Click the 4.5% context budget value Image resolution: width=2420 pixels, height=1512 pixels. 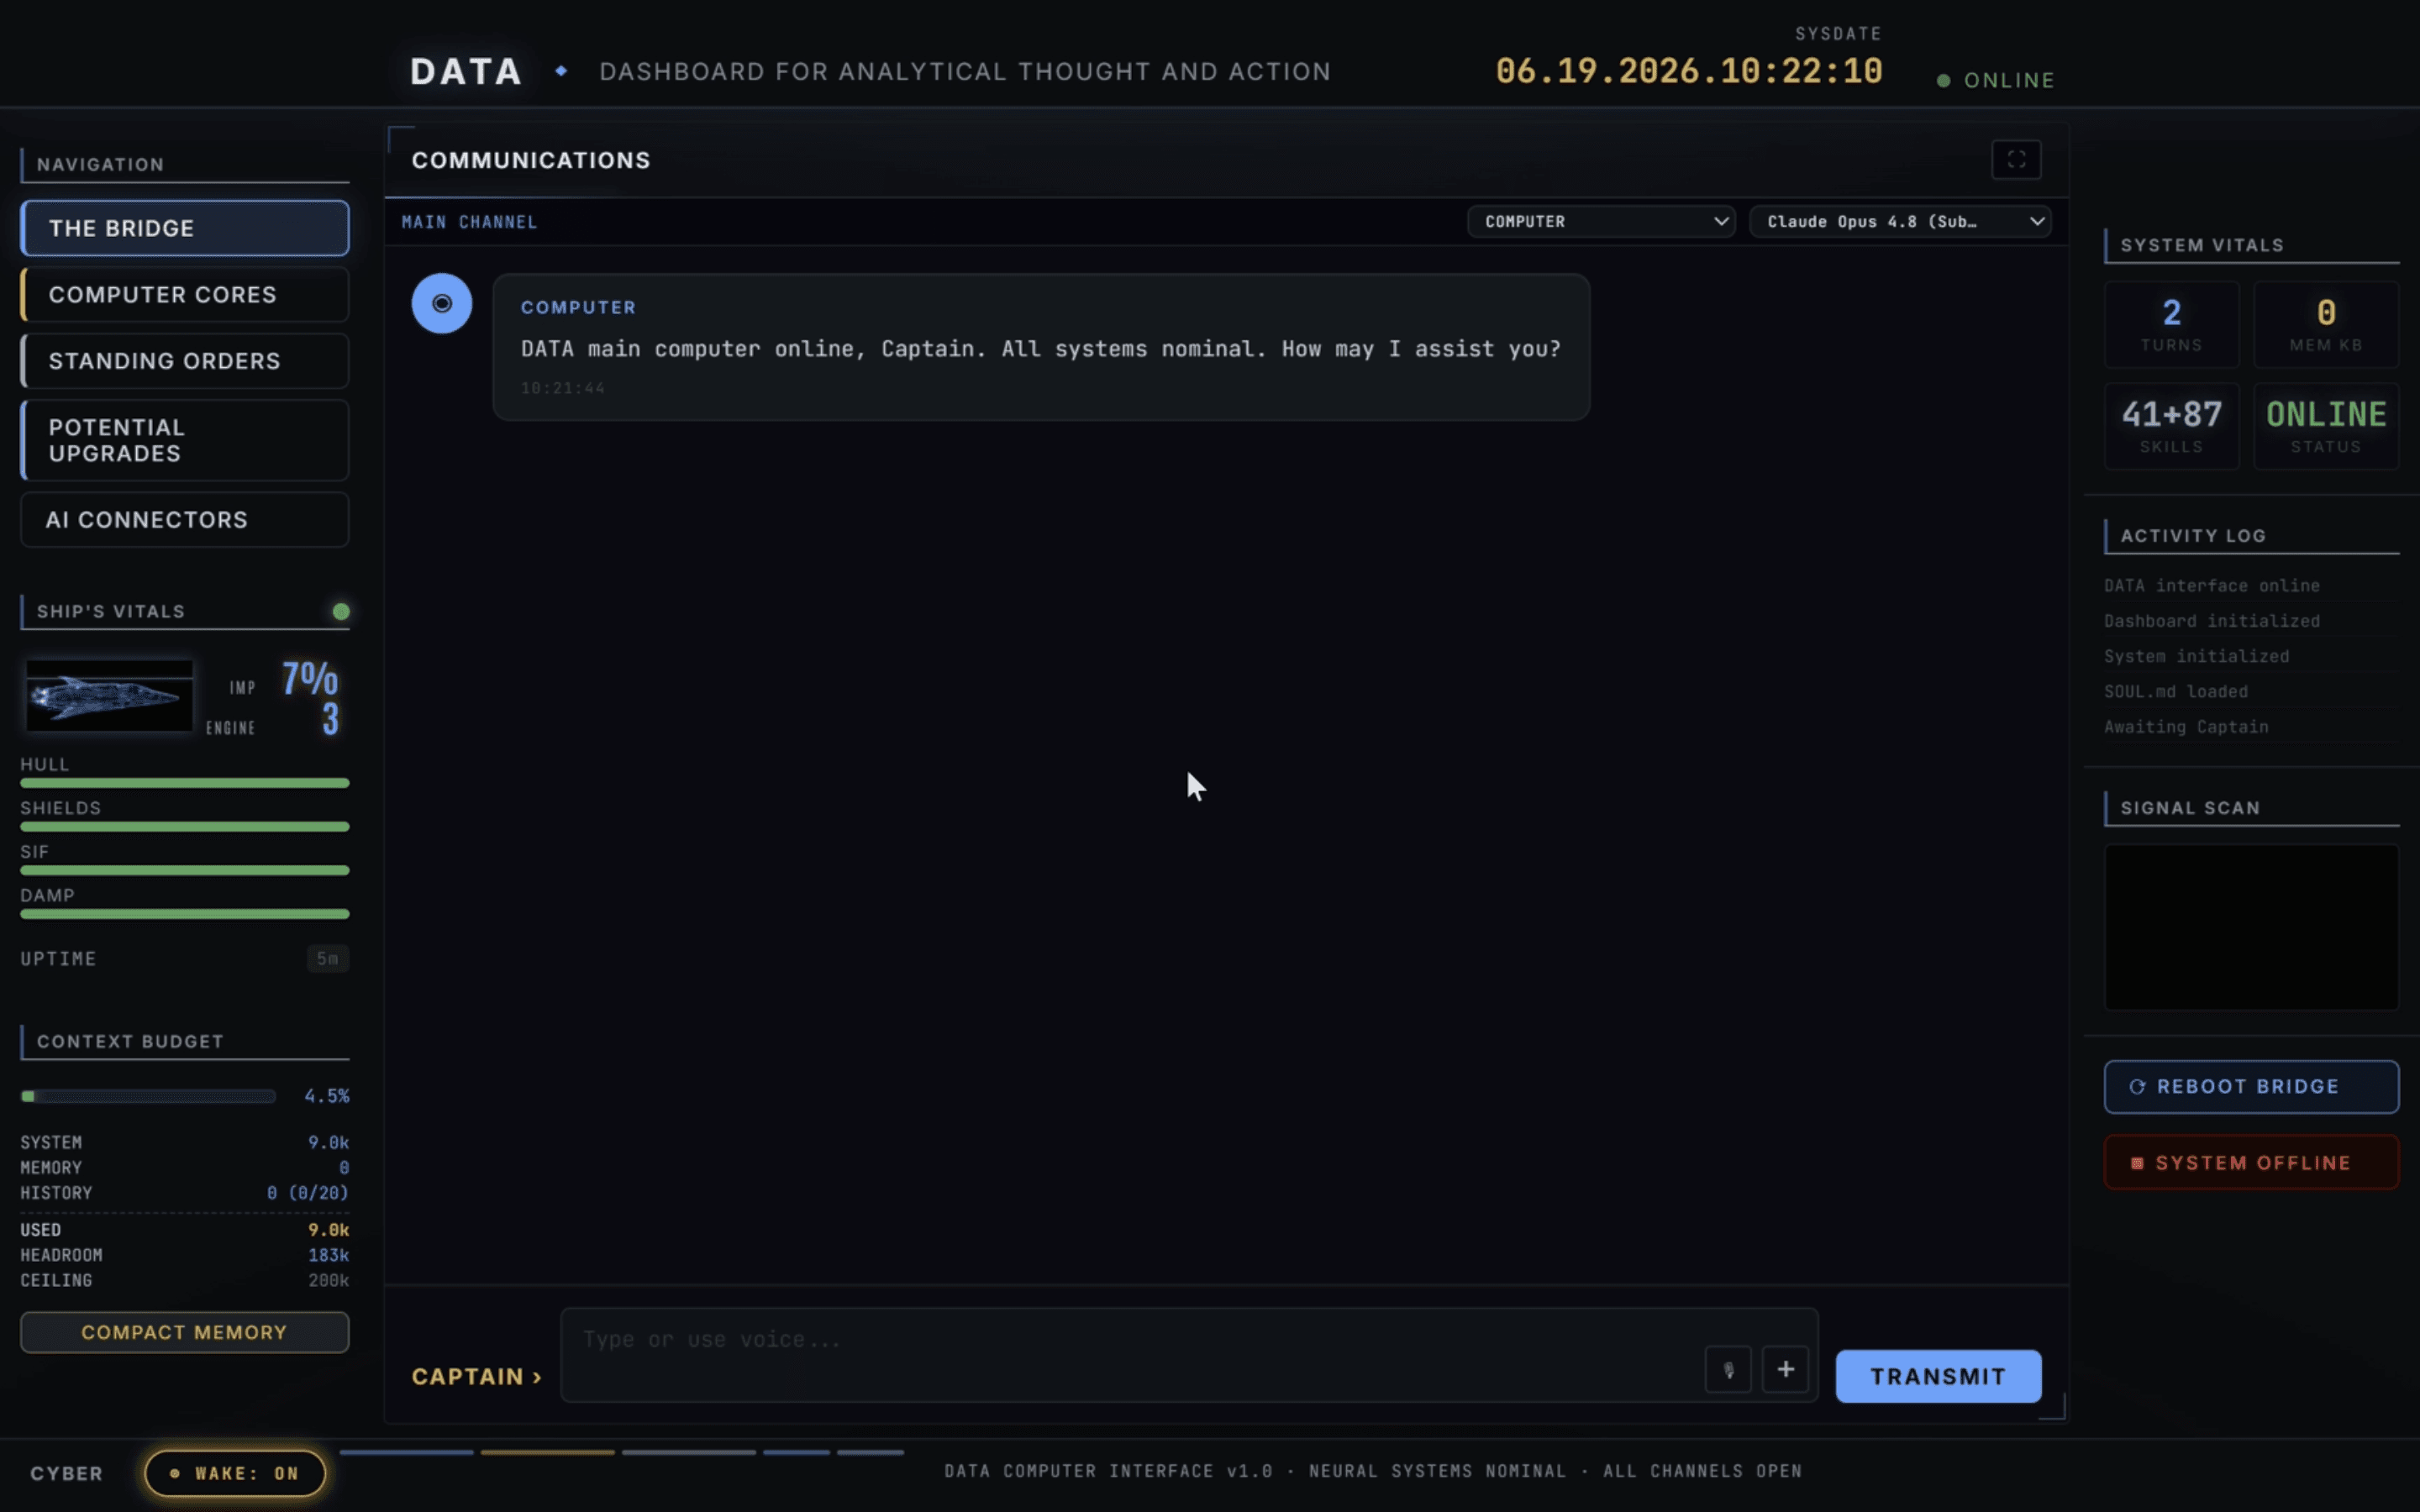click(327, 1096)
